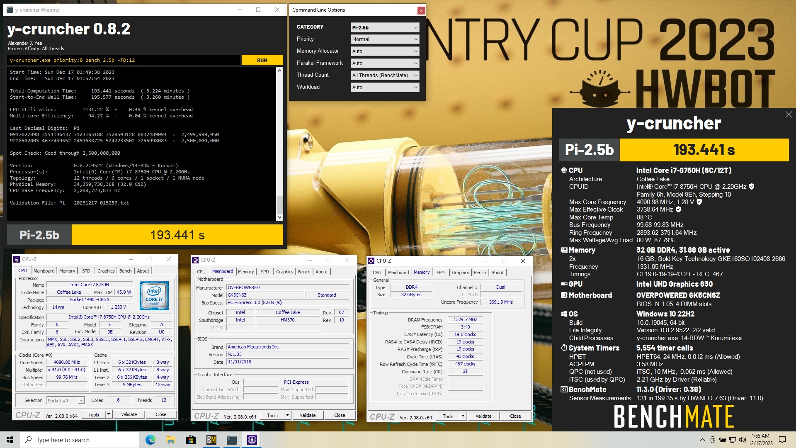Screen dimensions: 796x448
Task: Click the network icon in system tray
Action: (733, 440)
